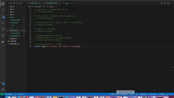Open the Search view in activity bar
The width and height of the screenshot is (174, 98).
3,10
